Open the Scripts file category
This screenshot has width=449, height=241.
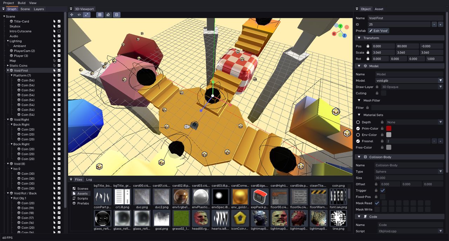pyautogui.click(x=82, y=199)
